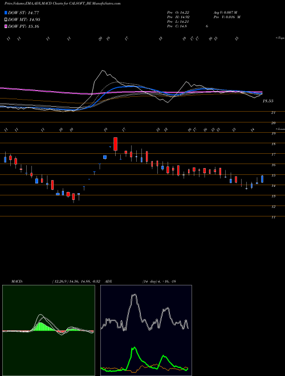Click the 15.55 label by the EMA lines

pyautogui.click(x=268, y=101)
